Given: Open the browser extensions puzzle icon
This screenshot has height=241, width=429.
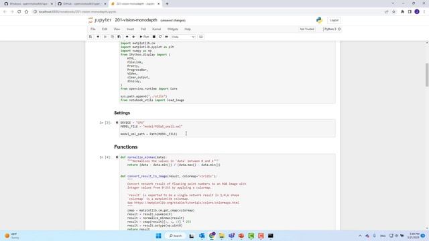Looking at the screenshot, I should [x=402, y=12].
